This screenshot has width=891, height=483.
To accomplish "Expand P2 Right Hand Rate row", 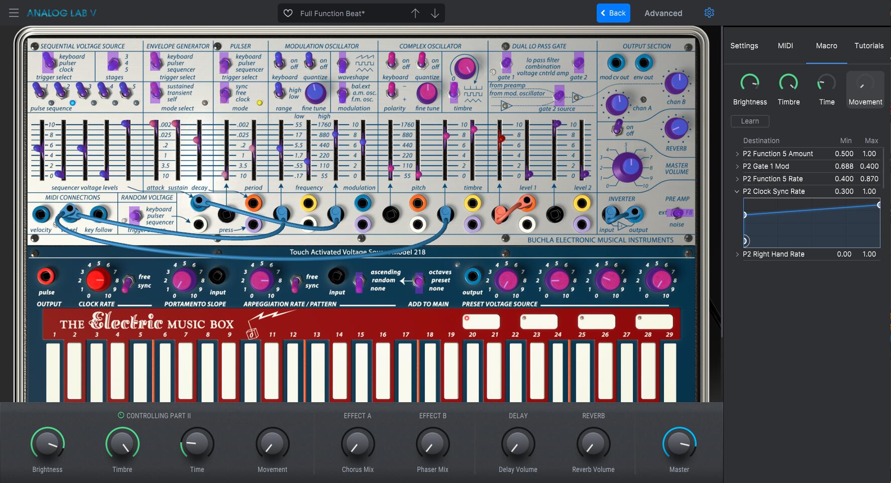I will pyautogui.click(x=737, y=254).
